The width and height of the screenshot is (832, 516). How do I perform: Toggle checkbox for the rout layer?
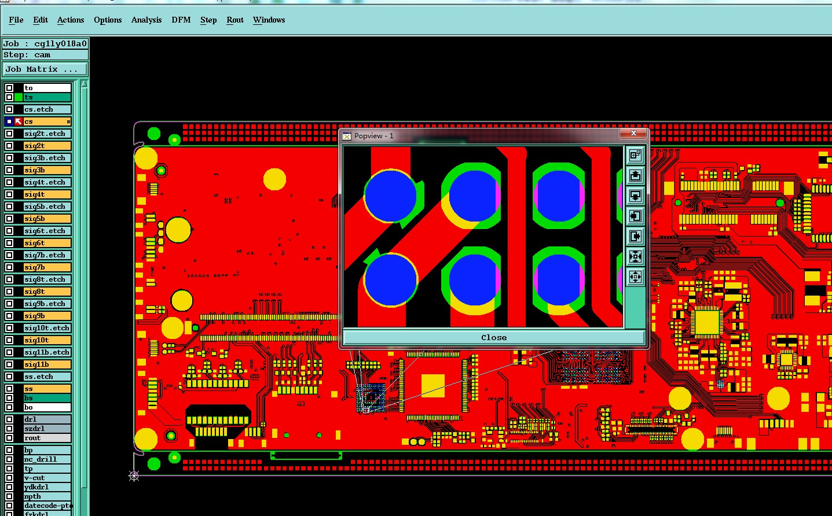9,438
